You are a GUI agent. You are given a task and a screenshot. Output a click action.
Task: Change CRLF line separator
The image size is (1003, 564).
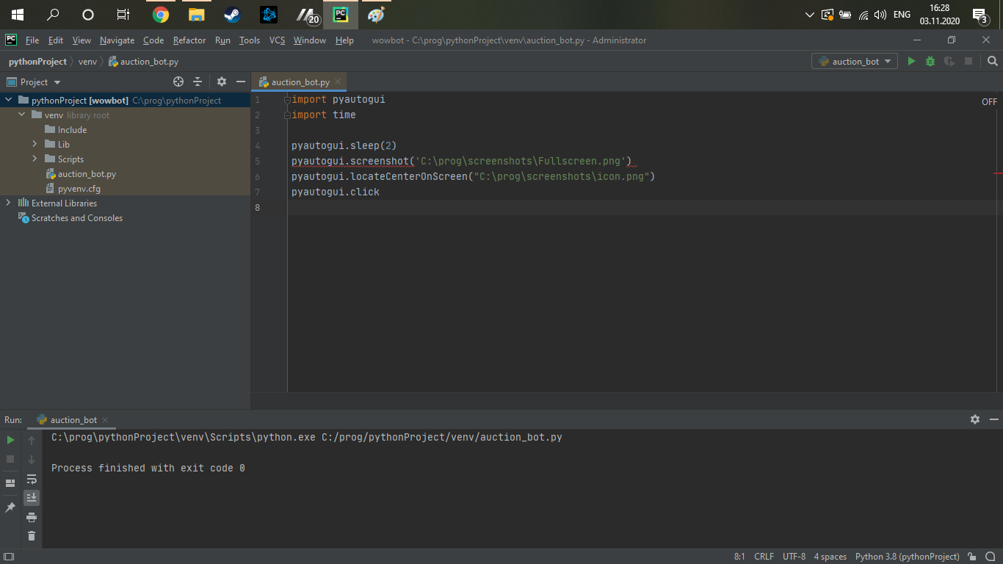[x=764, y=557]
